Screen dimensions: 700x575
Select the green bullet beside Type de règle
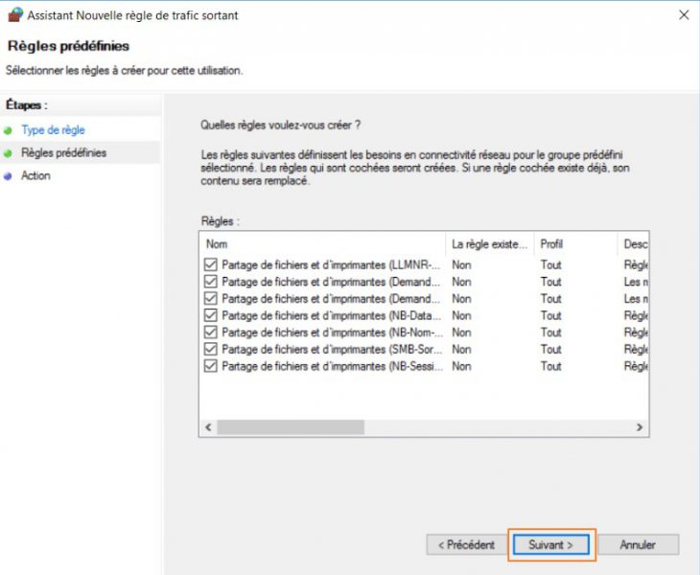[x=8, y=130]
